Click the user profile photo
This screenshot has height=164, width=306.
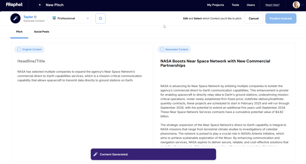tap(296, 5)
